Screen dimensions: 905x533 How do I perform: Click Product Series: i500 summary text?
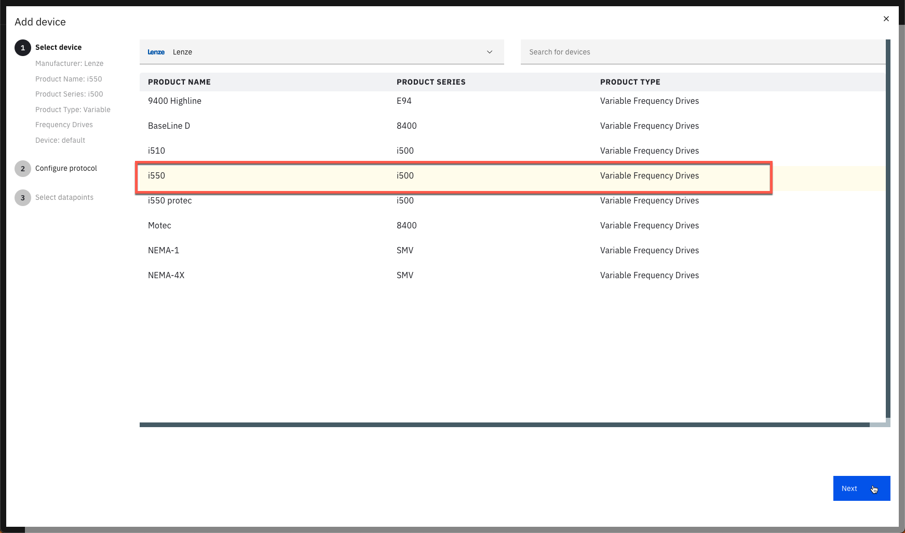(69, 94)
